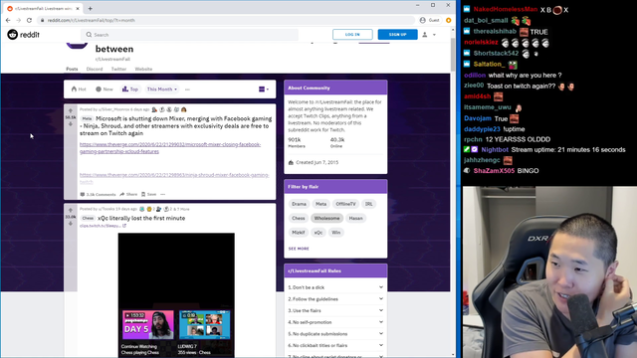Expand rule 1 Don't be a dick
The height and width of the screenshot is (358, 637).
tap(335, 287)
